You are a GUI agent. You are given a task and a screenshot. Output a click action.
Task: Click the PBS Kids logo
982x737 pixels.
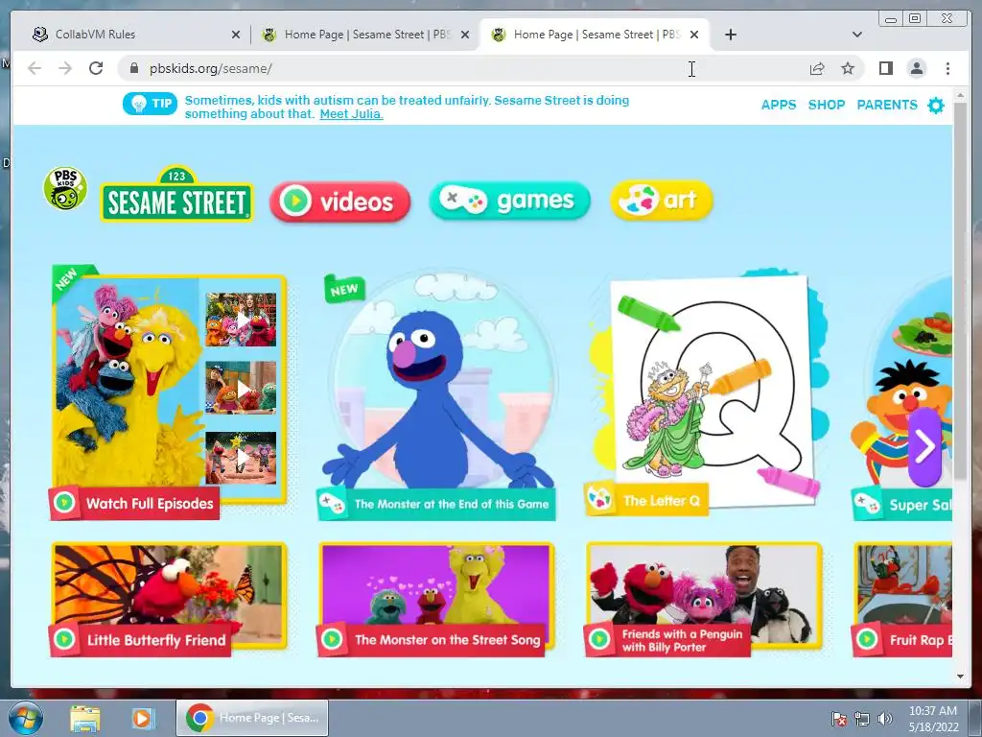pos(65,188)
